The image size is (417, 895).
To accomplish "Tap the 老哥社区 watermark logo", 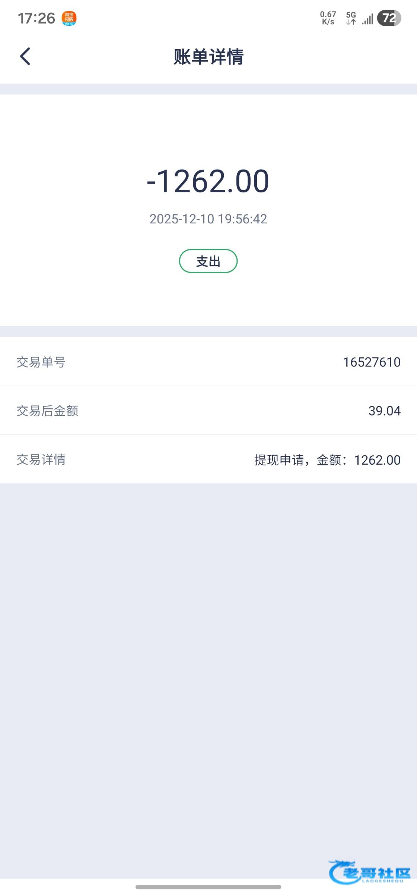I will 369,872.
